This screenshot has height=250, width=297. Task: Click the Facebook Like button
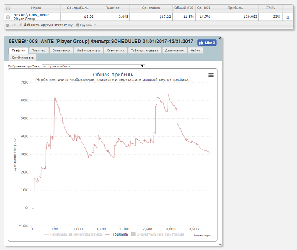pos(207,42)
